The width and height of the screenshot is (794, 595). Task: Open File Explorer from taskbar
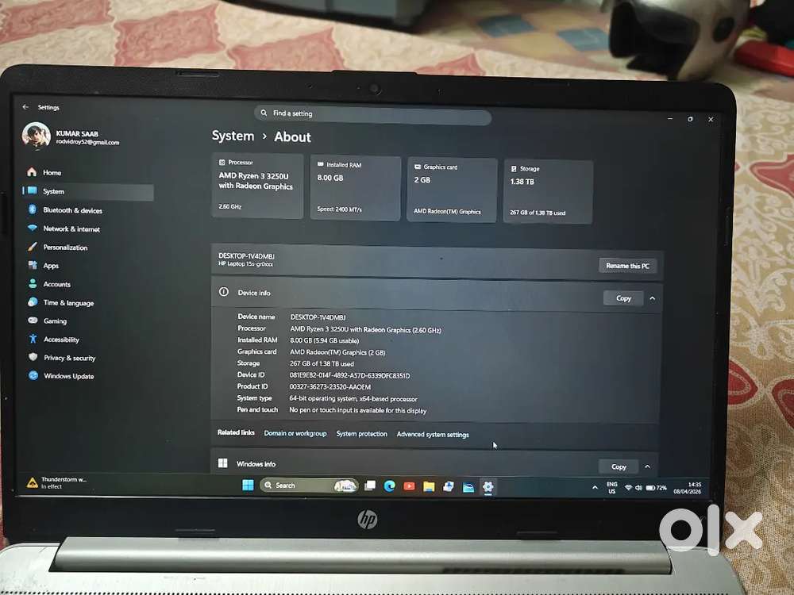click(x=429, y=486)
